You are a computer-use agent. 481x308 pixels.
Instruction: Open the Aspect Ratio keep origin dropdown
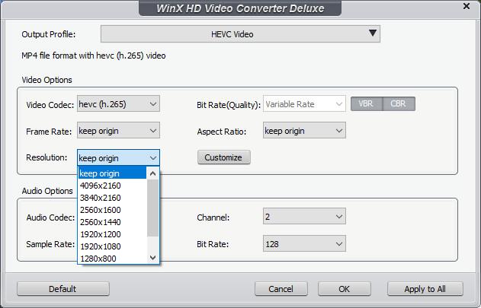[304, 131]
